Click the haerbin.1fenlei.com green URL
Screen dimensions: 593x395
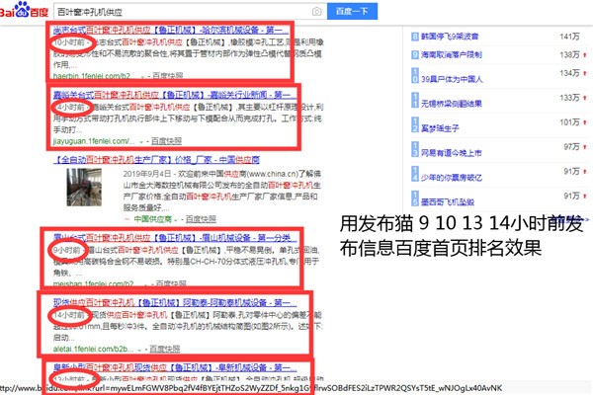point(92,76)
